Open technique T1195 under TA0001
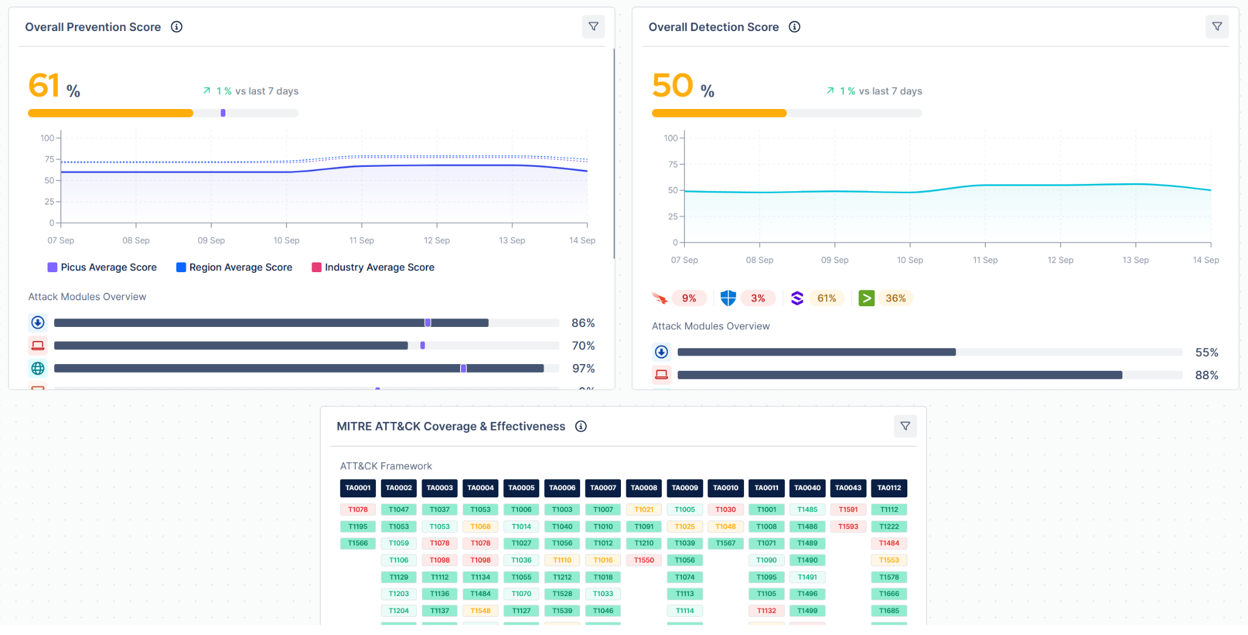The height and width of the screenshot is (635, 1248). (358, 527)
